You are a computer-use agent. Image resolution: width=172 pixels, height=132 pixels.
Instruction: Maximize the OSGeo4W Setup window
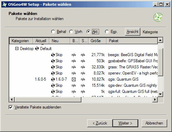point(161,4)
